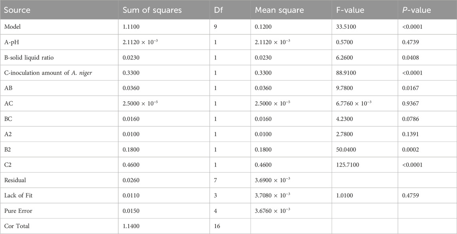The width and height of the screenshot is (457, 234).
Task: Select the Pure Error row label
Action: 18,211
